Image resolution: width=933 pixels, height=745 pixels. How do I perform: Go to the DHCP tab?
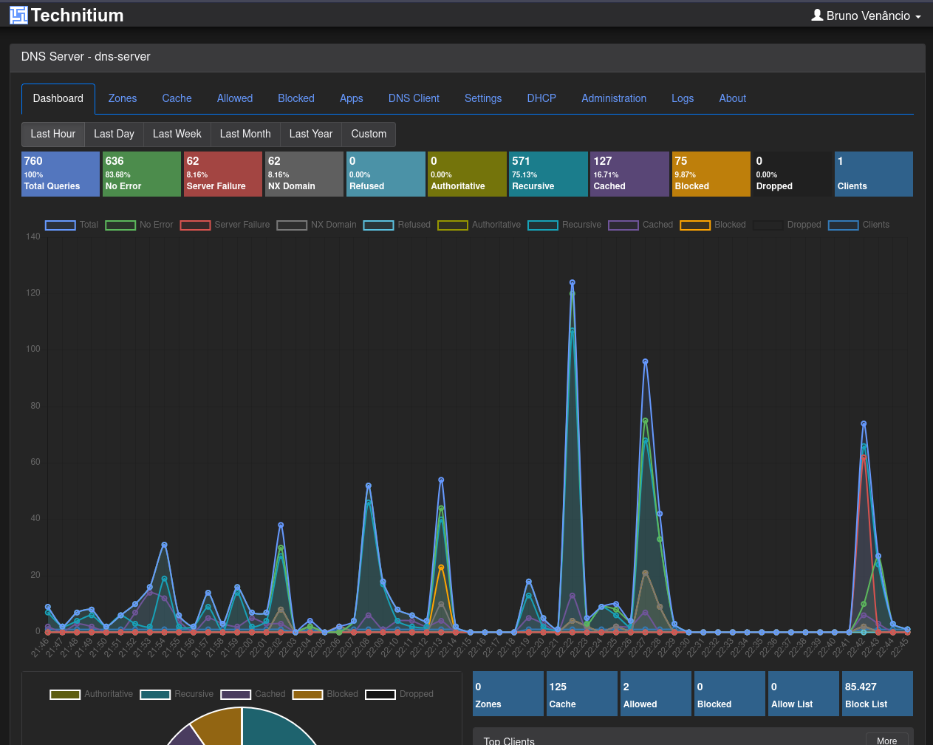point(541,98)
